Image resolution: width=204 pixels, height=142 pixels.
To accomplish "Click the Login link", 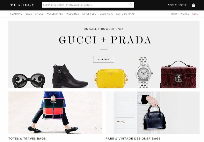I will pyautogui.click(x=171, y=5).
